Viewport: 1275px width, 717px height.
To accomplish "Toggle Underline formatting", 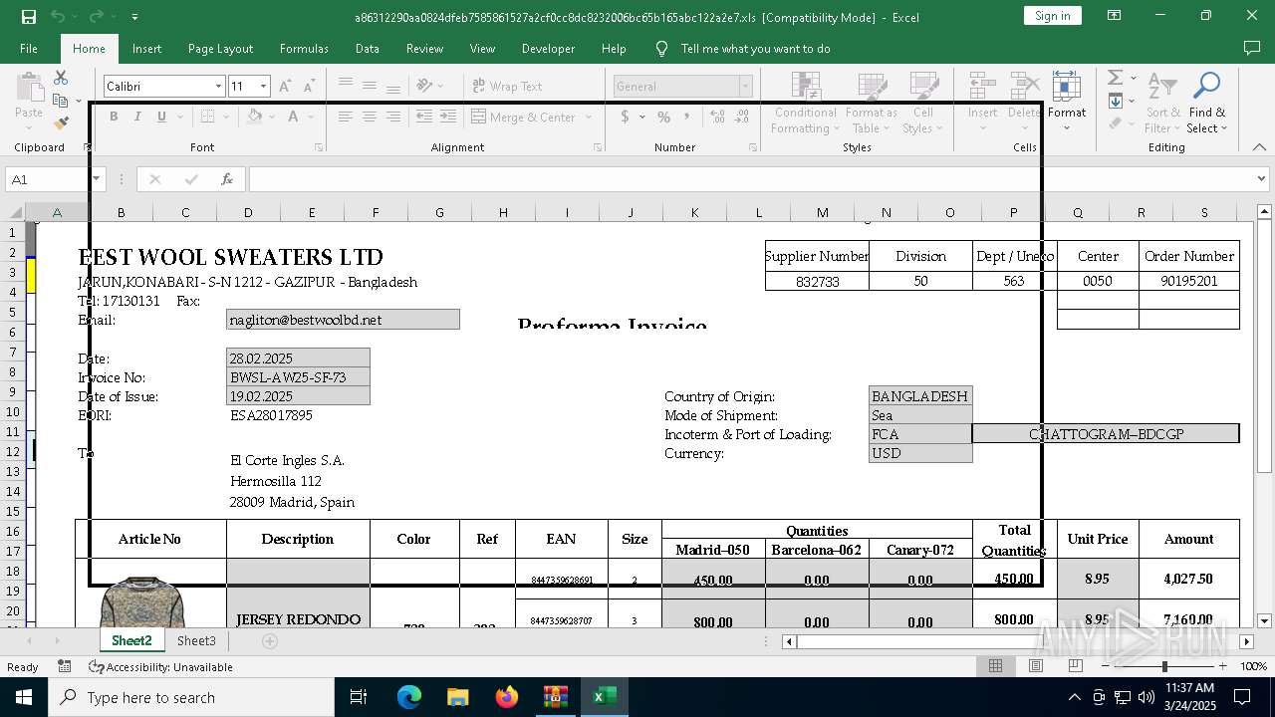I will (x=161, y=117).
